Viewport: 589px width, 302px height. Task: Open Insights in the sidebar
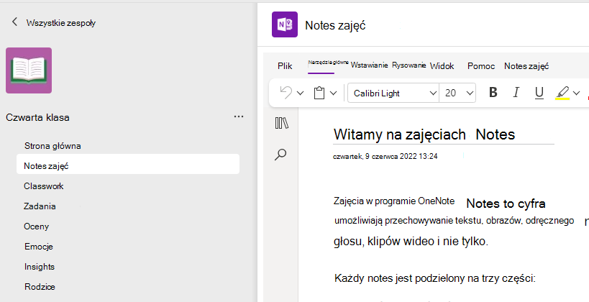tap(40, 267)
